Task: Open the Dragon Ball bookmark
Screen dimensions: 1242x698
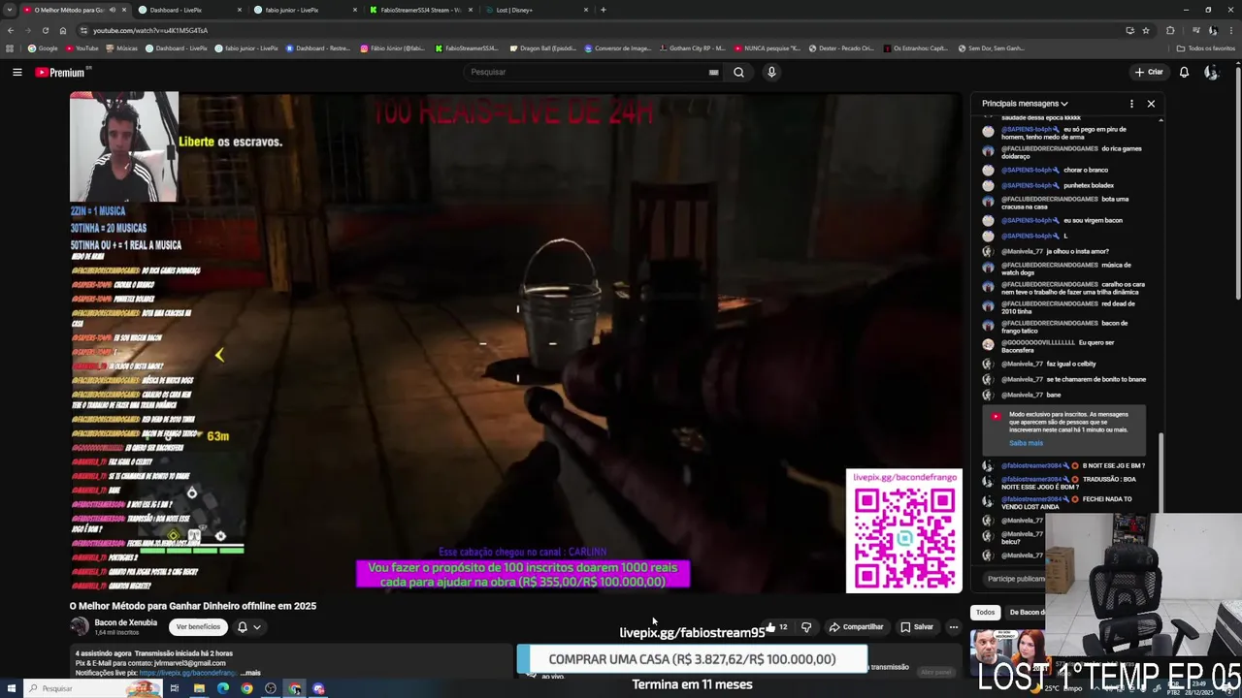Action: pos(542,48)
